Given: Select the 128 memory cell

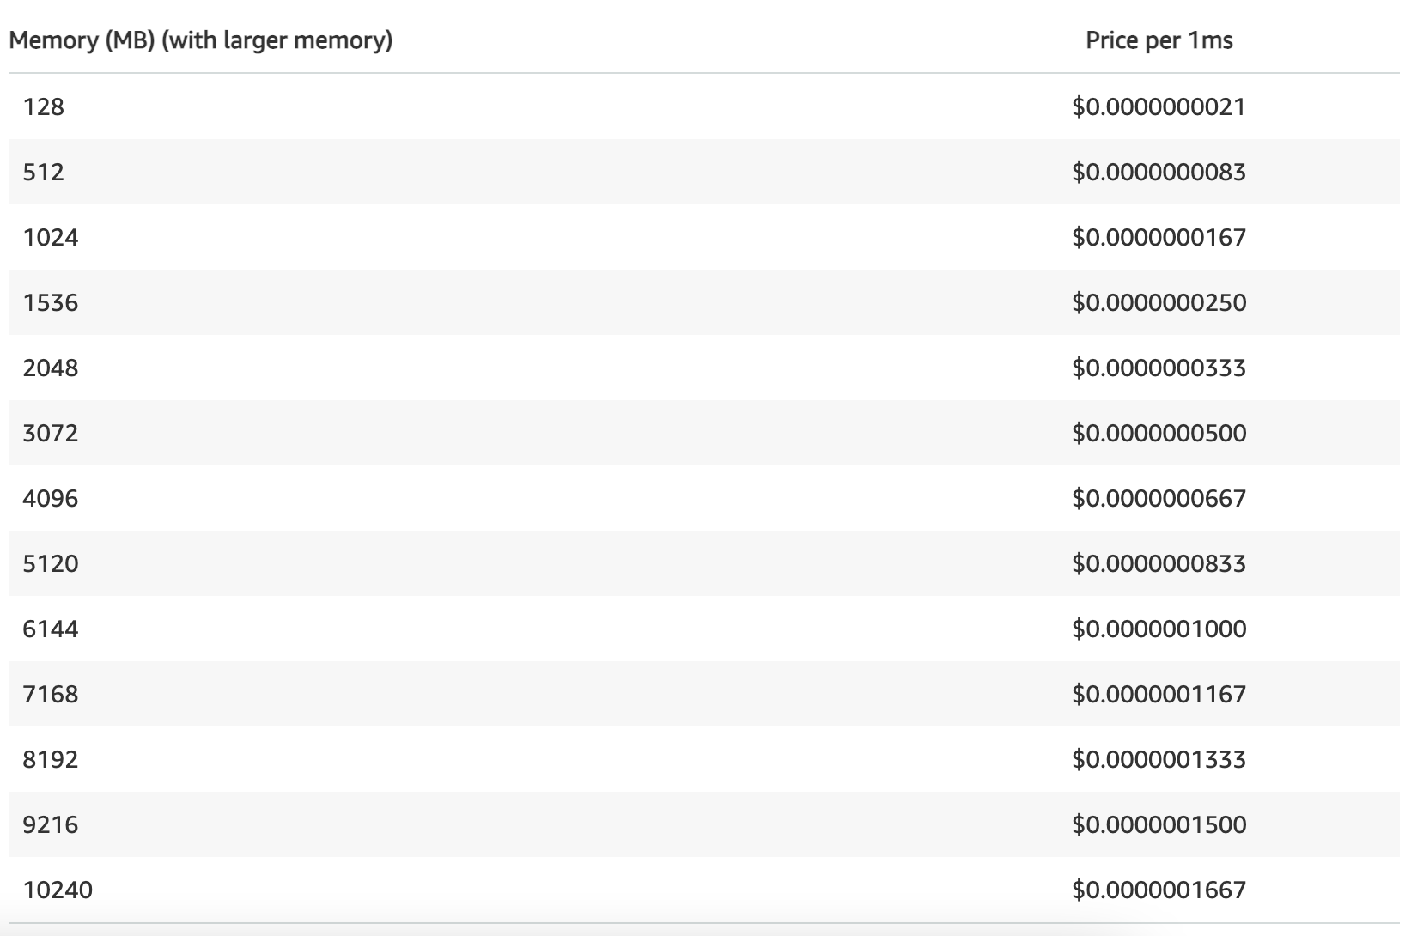Looking at the screenshot, I should click(x=44, y=106).
